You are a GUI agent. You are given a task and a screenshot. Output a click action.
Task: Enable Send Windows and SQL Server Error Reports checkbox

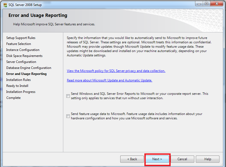68,96
